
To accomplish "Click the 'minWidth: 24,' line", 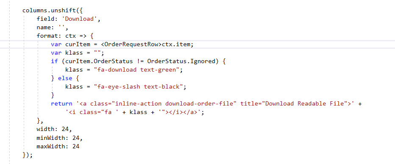I will click(x=60, y=138).
